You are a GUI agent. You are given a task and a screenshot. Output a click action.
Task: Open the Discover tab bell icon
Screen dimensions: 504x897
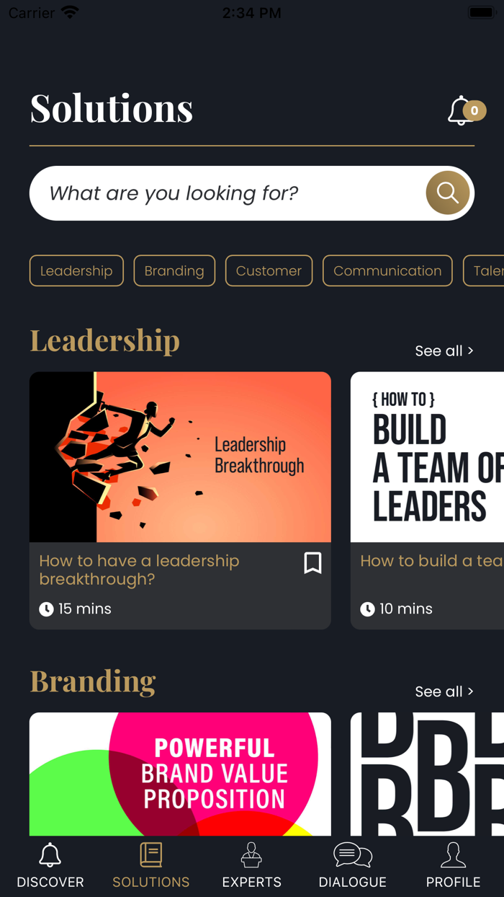pos(50,855)
